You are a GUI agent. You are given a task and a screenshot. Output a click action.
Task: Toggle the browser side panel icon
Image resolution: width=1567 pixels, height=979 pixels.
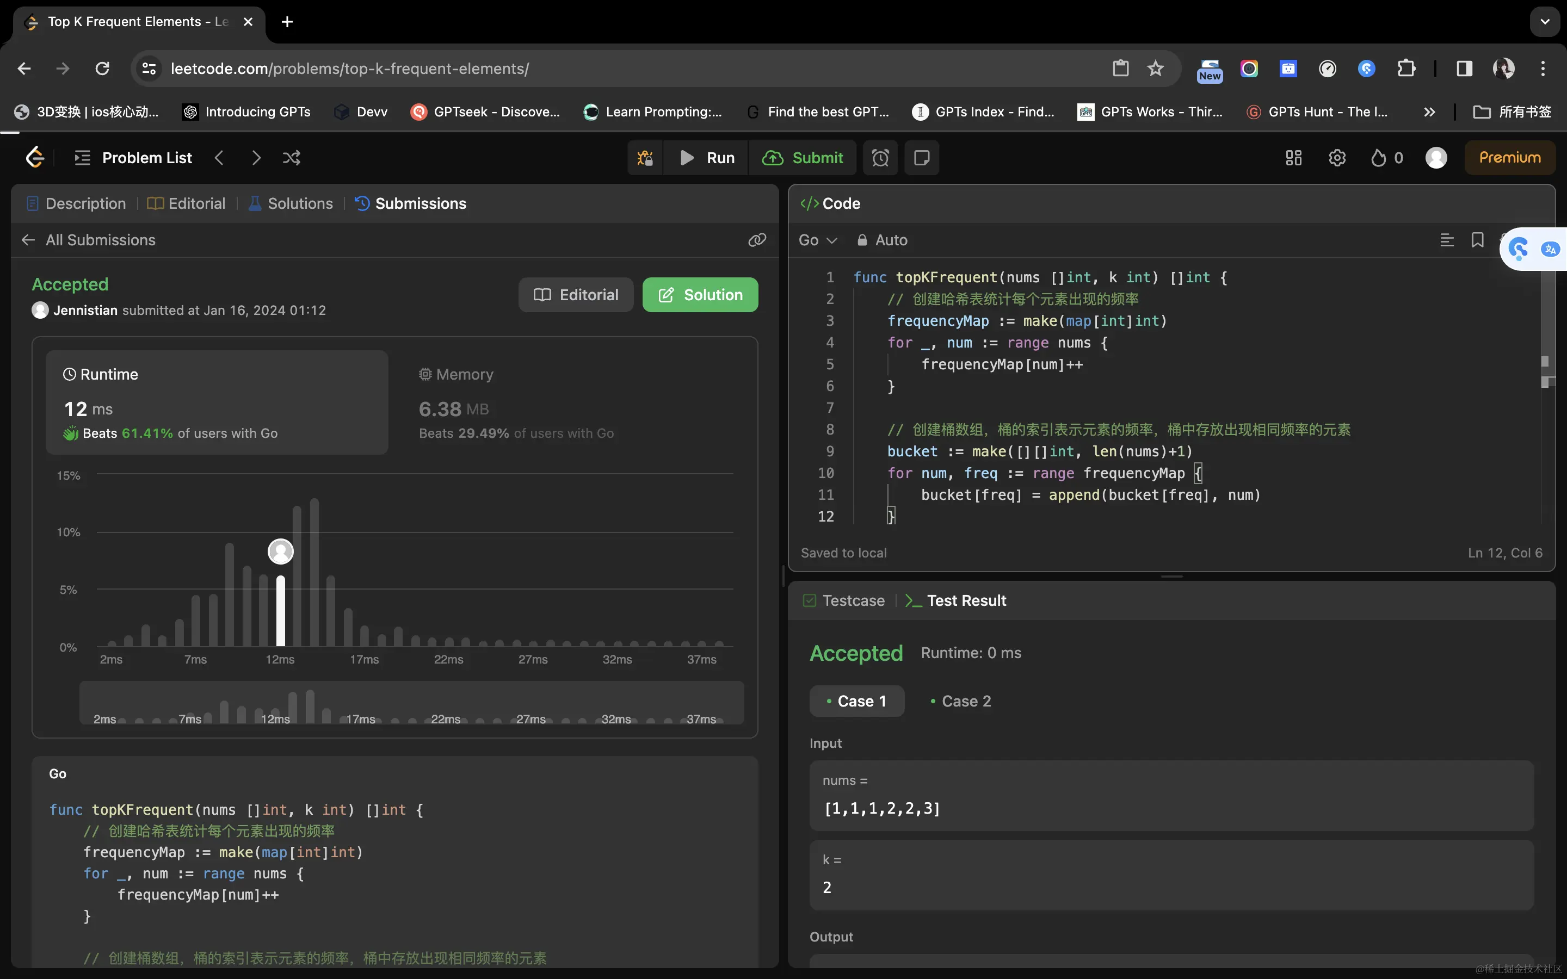1464,69
